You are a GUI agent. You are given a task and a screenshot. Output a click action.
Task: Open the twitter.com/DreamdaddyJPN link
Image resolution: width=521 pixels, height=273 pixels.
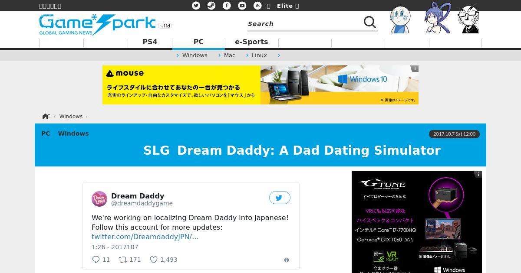pyautogui.click(x=145, y=237)
